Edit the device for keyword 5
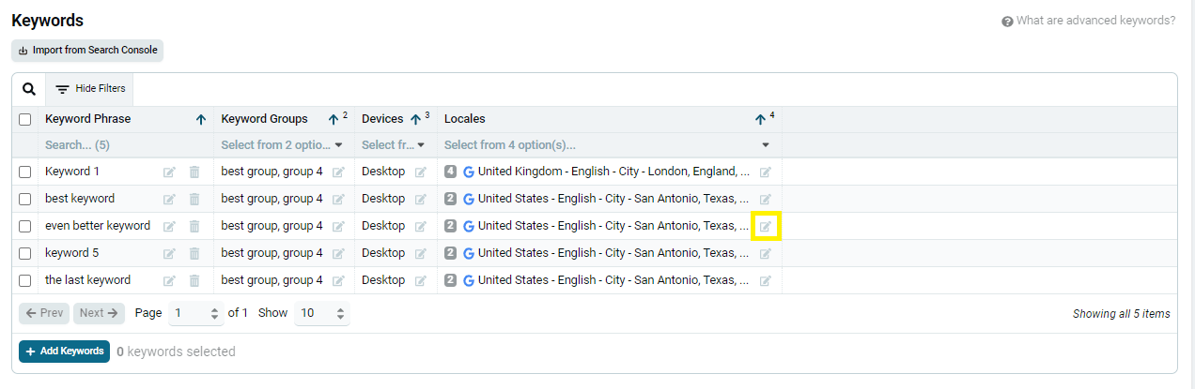 (x=421, y=253)
